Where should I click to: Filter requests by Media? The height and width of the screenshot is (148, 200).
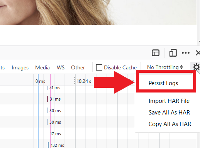[x=42, y=67]
